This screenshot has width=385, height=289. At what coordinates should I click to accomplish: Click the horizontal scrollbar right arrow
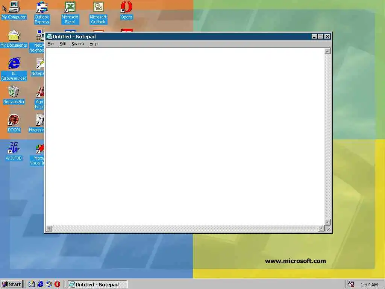coord(321,228)
